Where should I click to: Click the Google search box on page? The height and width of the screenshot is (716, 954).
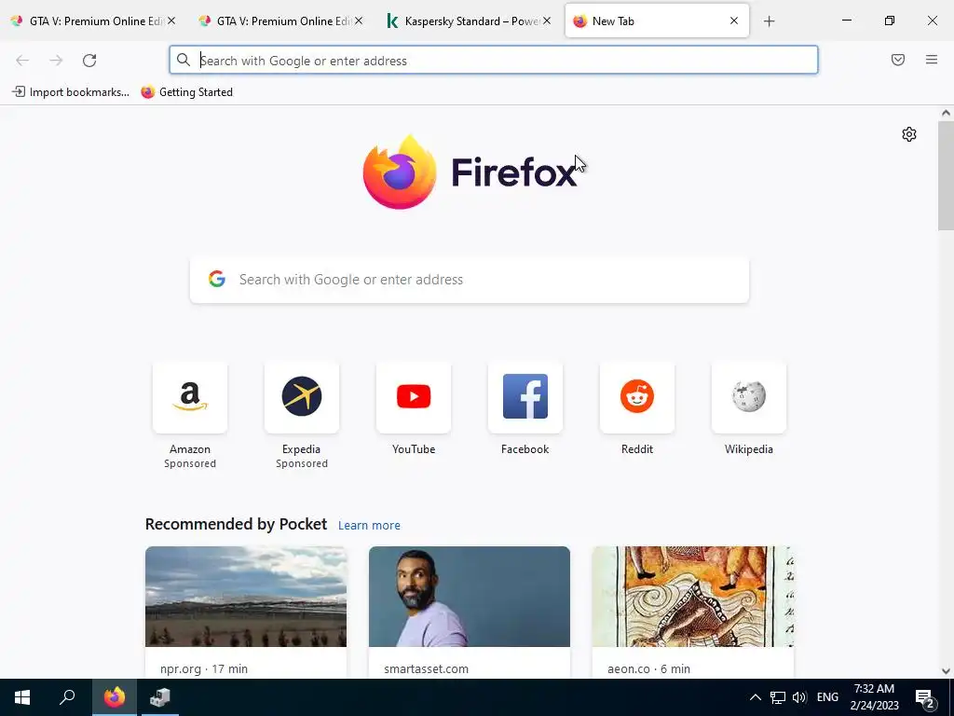tap(470, 280)
